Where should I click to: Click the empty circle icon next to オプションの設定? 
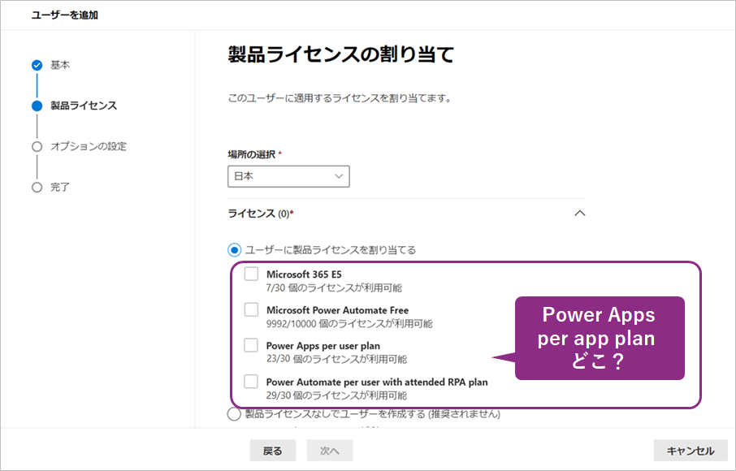[35, 146]
